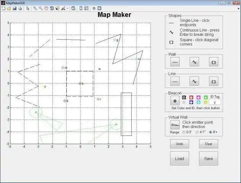Viewport: 241px width, 183px height.
Task: Click the Clear button
Action: 209,144
